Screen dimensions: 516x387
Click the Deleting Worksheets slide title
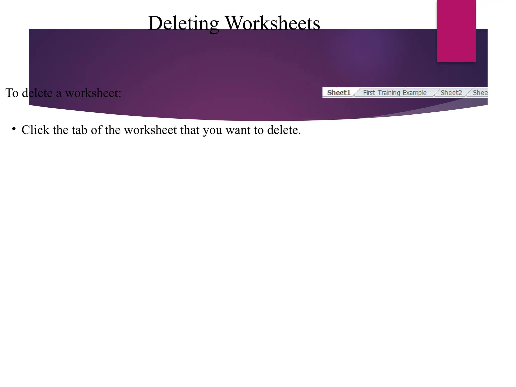[x=234, y=23]
